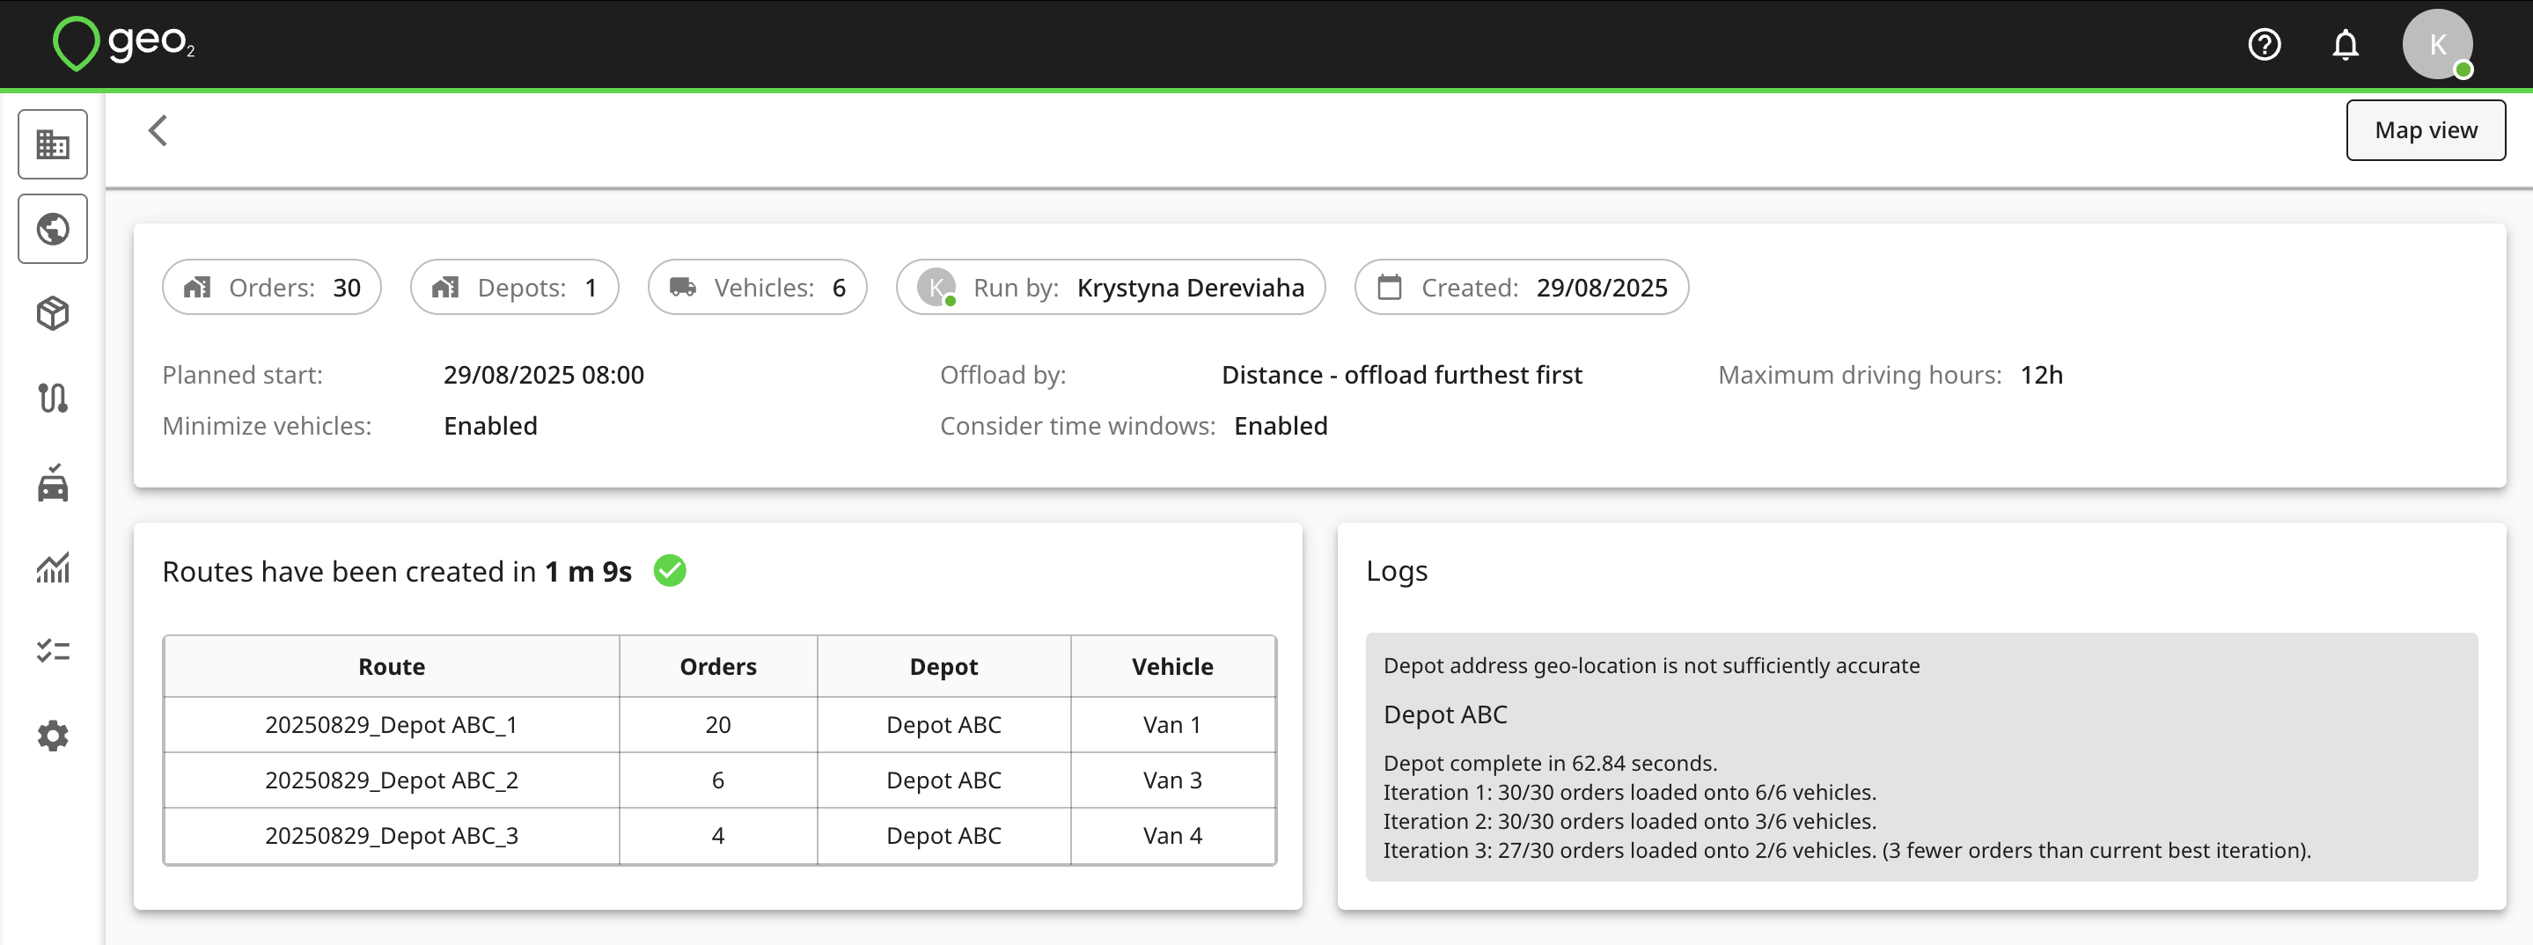Click the Minimize vehicles Enabled value

pos(489,426)
